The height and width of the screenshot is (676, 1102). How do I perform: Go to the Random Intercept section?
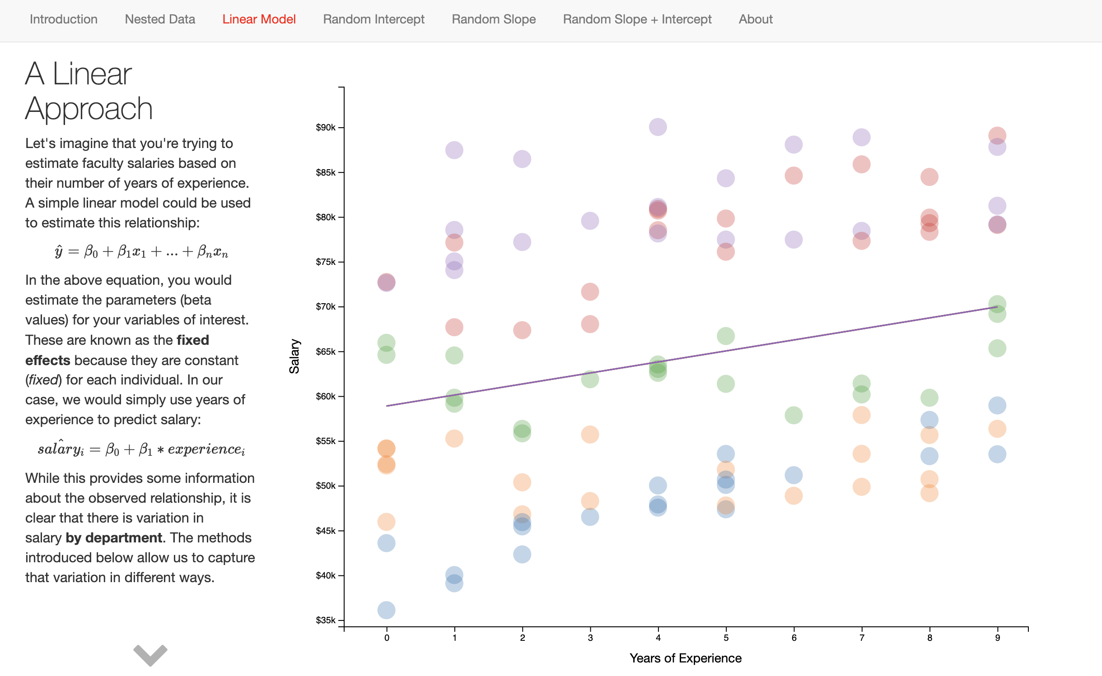coord(374,19)
